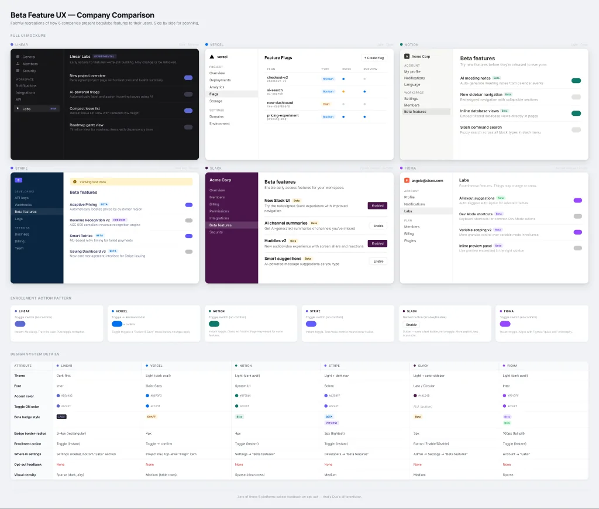599x509 pixels.
Task: Click ai-search Preview blue status dot
Action: click(x=364, y=91)
